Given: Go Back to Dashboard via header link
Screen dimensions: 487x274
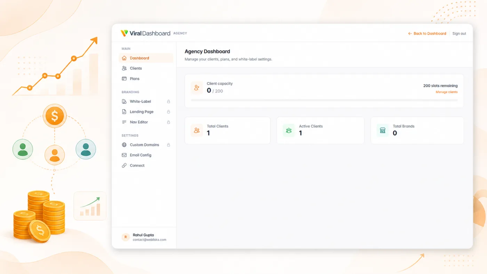Looking at the screenshot, I should point(427,34).
